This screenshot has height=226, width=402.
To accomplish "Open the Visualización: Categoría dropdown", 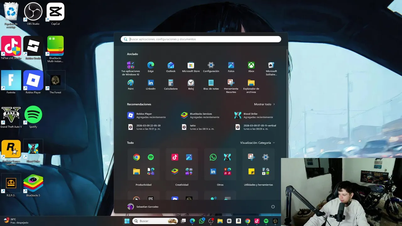I will [258, 143].
